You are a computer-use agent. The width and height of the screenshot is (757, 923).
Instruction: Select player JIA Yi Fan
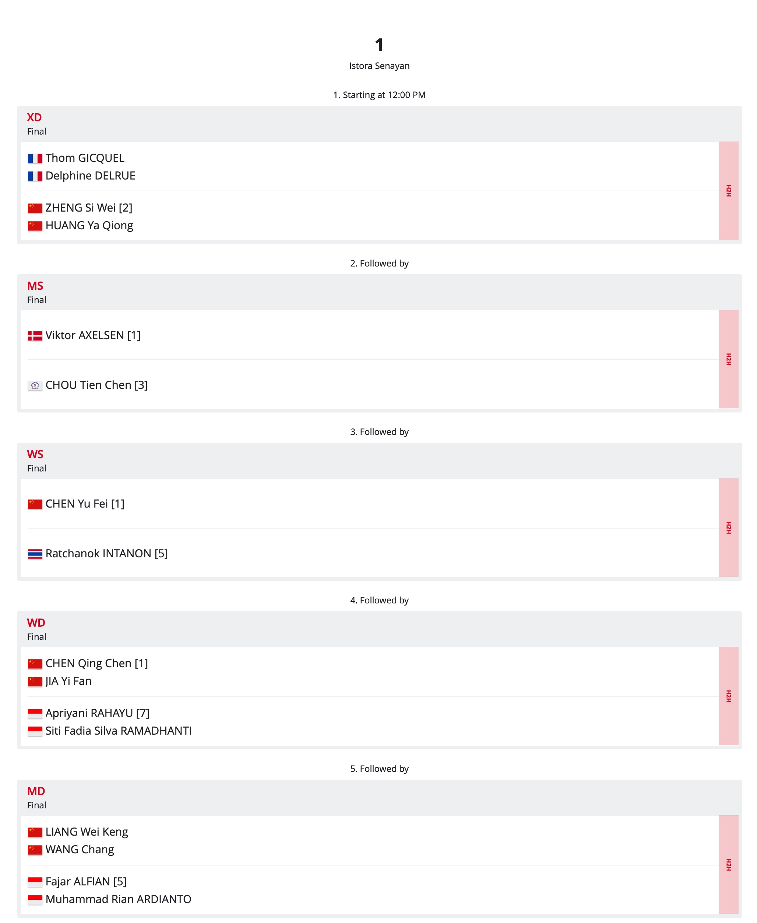click(x=68, y=681)
